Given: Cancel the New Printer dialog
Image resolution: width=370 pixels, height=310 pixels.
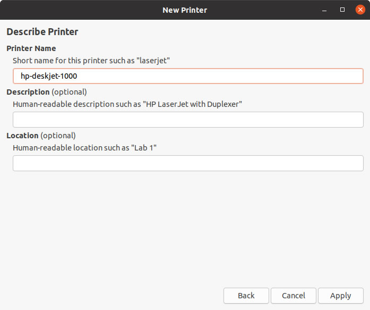Looking at the screenshot, I should [x=294, y=295].
